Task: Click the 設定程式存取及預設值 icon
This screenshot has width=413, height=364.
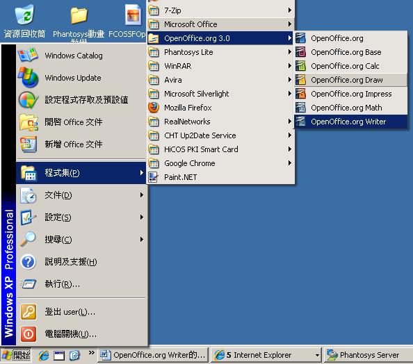Action: [x=28, y=100]
